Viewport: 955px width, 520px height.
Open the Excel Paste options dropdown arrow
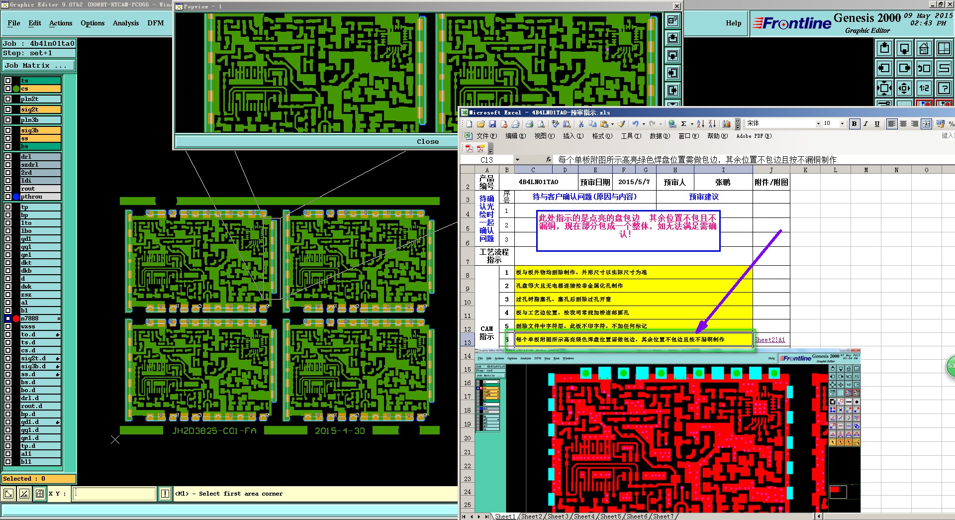click(612, 124)
